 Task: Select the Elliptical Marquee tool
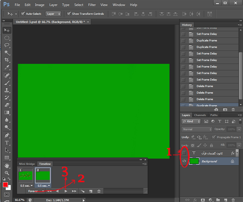pos(7,38)
